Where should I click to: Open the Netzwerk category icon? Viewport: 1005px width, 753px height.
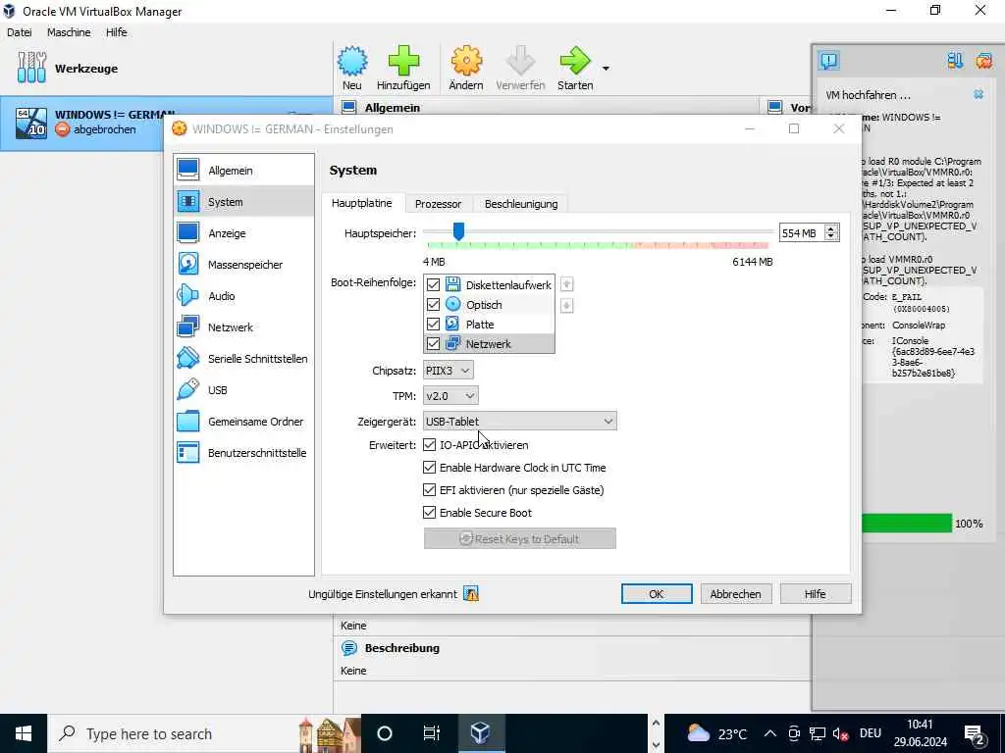point(187,327)
